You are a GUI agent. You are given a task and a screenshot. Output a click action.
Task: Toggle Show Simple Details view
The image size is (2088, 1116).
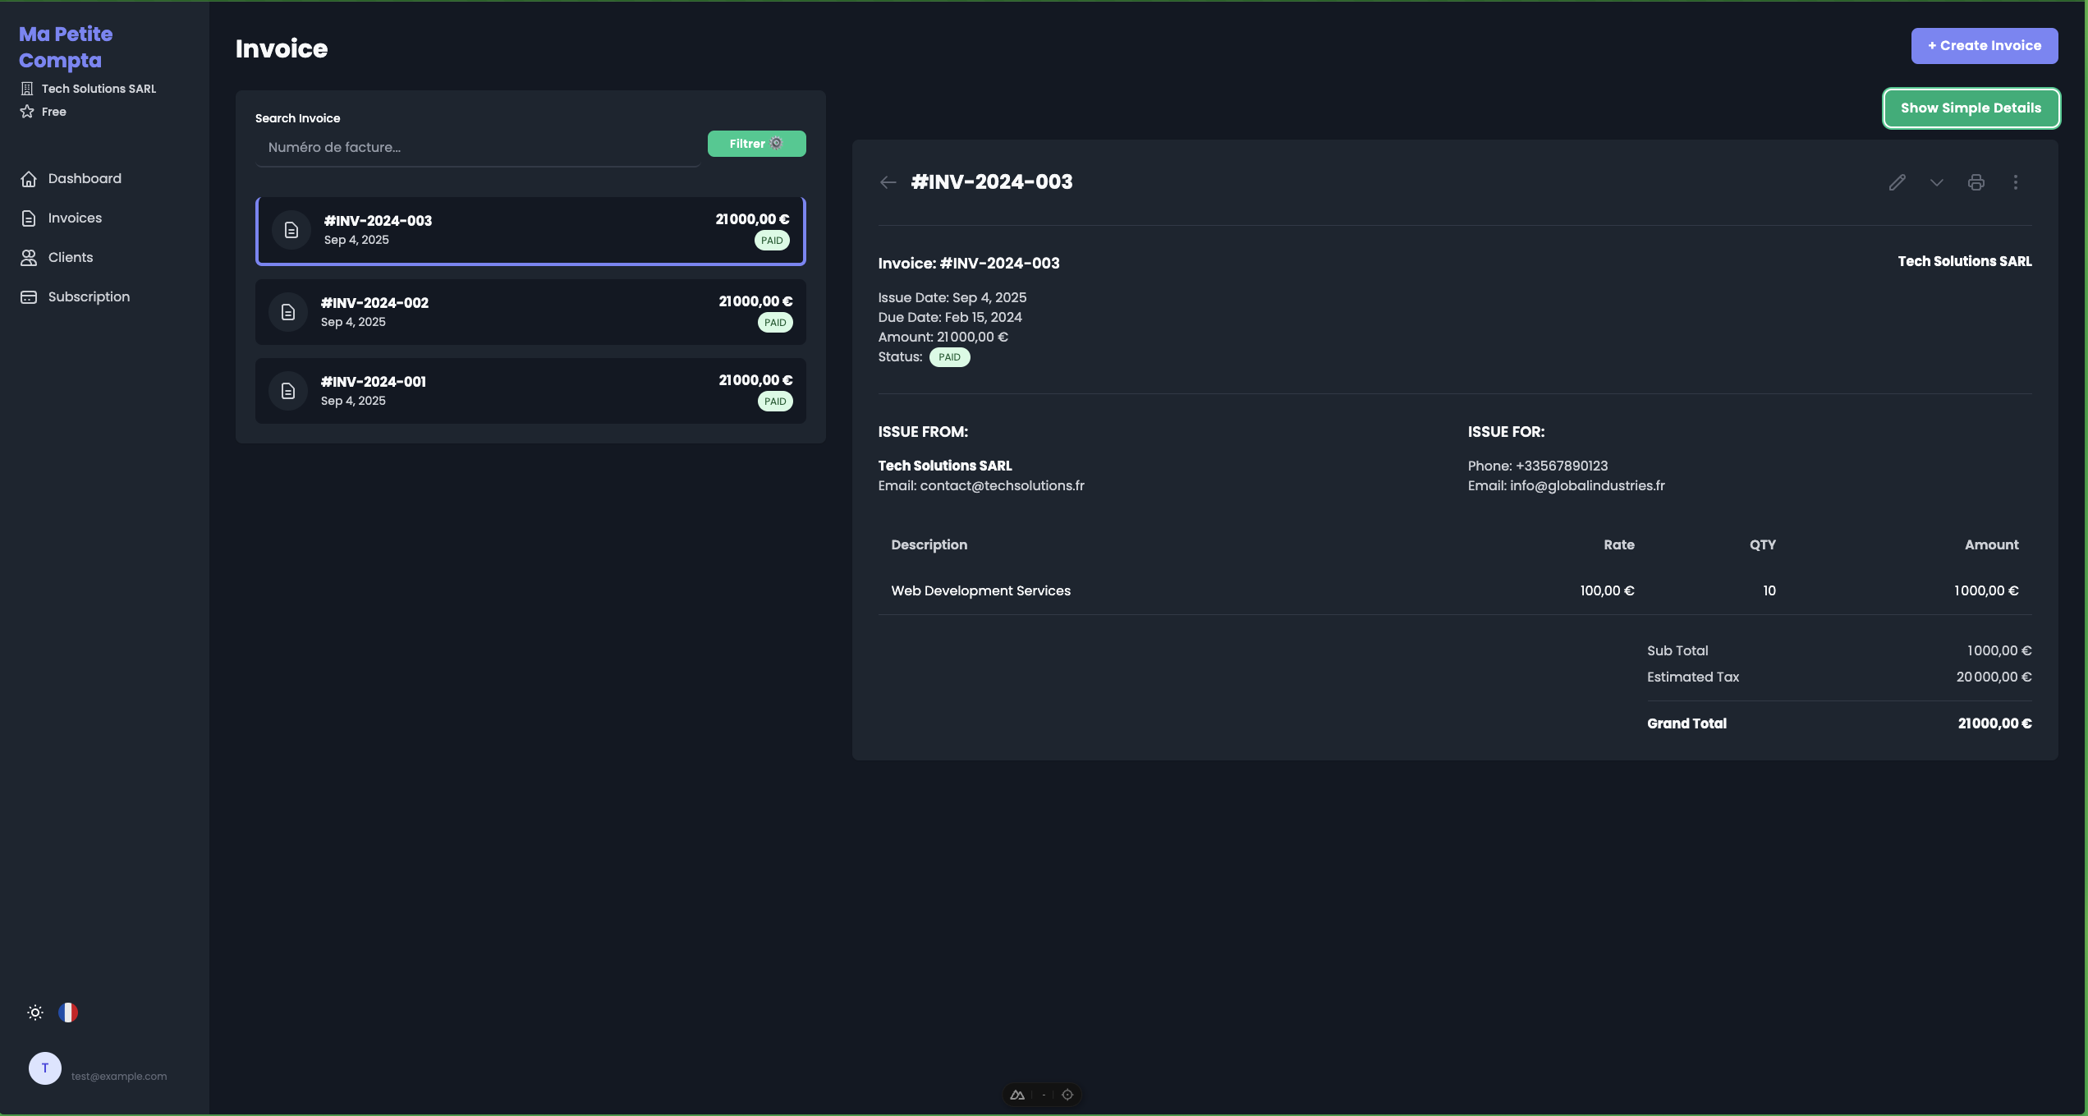1971,108
